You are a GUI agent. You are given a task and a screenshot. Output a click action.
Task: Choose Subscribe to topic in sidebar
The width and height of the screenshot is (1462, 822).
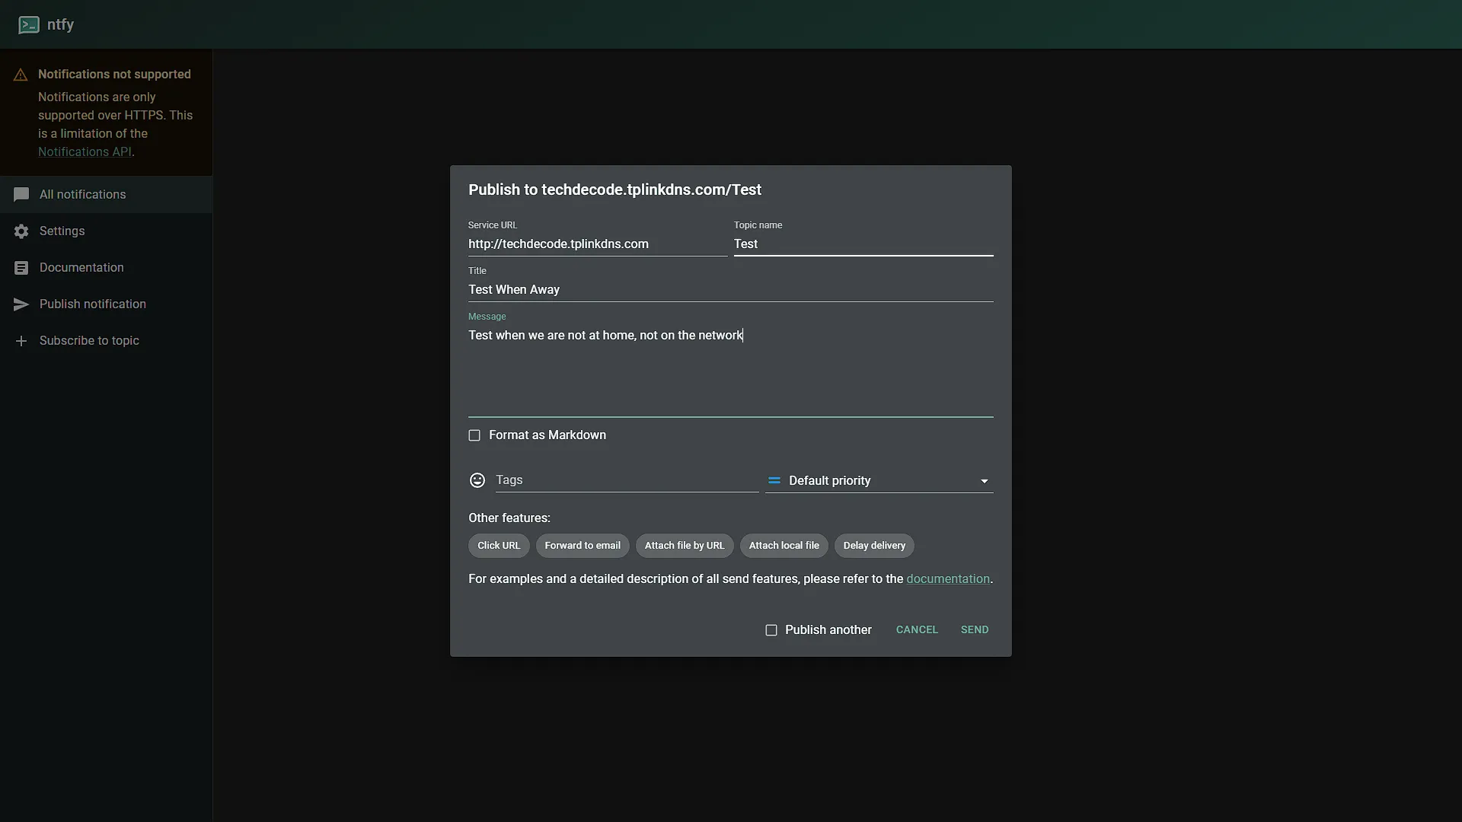click(x=106, y=341)
